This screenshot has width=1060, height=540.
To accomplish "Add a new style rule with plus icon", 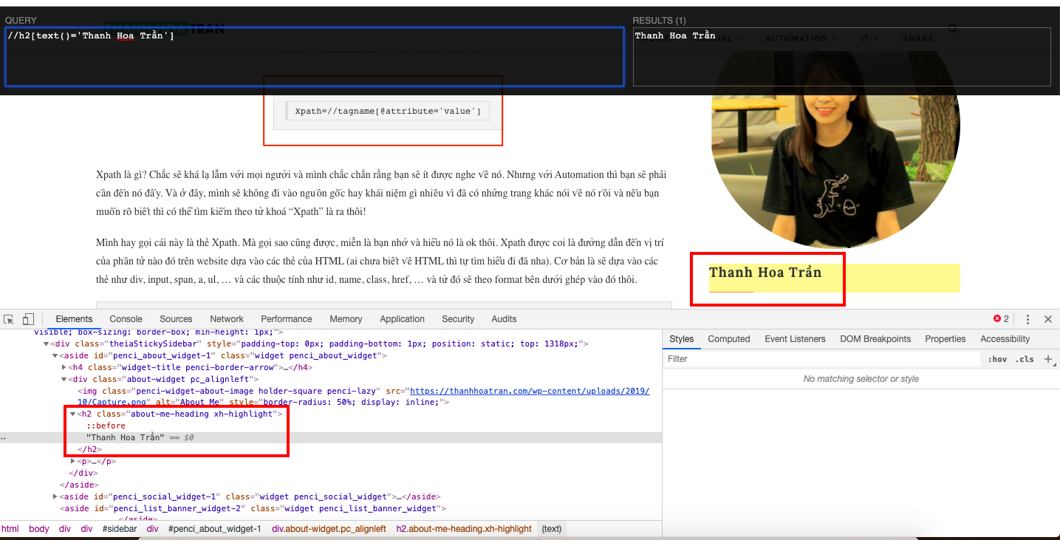I will [1047, 359].
